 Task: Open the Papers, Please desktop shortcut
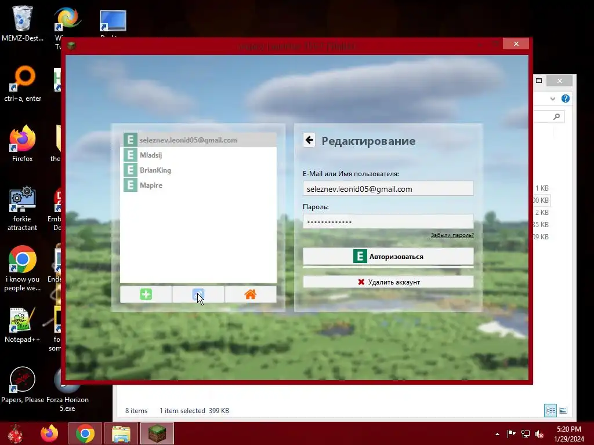(23, 385)
